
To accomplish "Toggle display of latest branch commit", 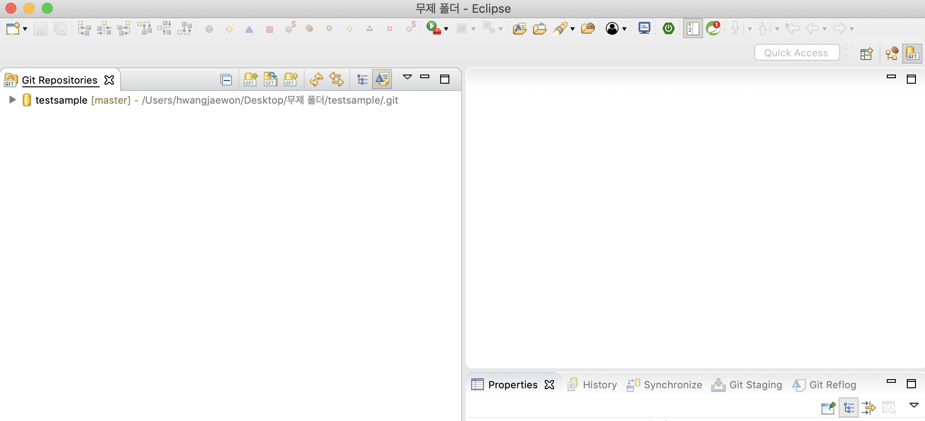I will [382, 79].
